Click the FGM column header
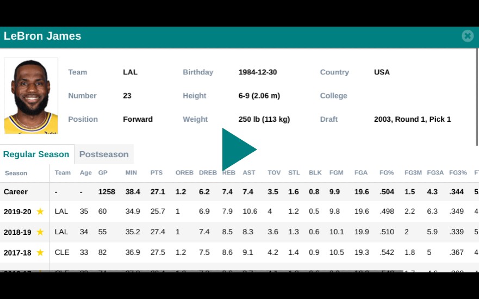479x299 pixels. pyautogui.click(x=337, y=172)
